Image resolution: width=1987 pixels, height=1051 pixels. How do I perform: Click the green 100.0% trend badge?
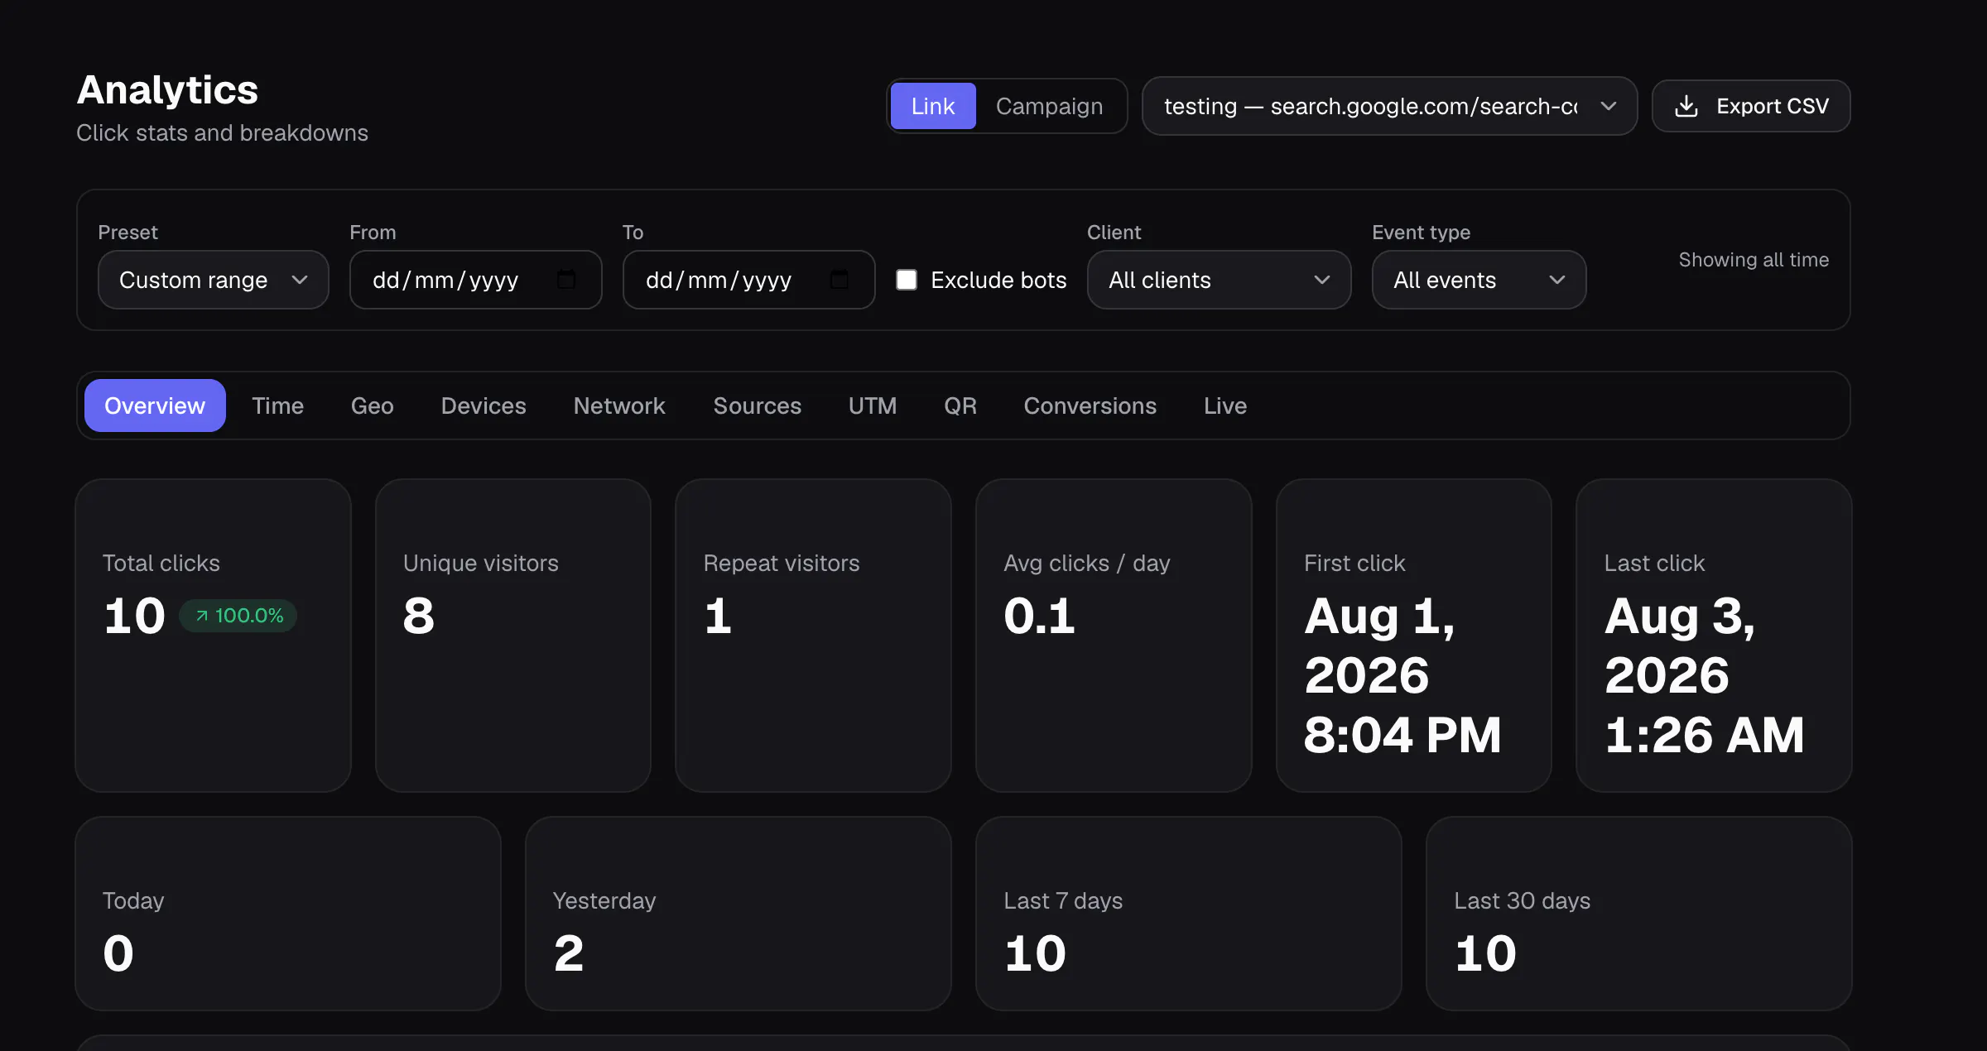(x=238, y=616)
